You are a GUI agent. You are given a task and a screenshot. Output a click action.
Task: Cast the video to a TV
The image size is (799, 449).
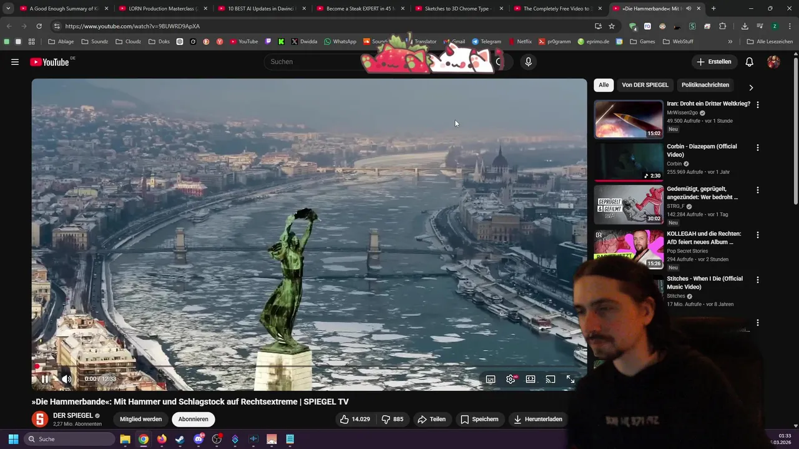(x=551, y=379)
